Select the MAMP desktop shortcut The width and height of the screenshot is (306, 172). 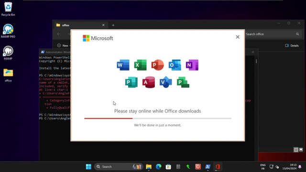(8, 53)
